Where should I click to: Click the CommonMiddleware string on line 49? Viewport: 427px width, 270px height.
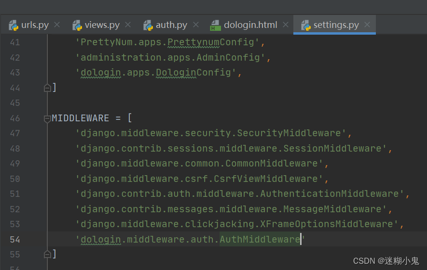199,164
